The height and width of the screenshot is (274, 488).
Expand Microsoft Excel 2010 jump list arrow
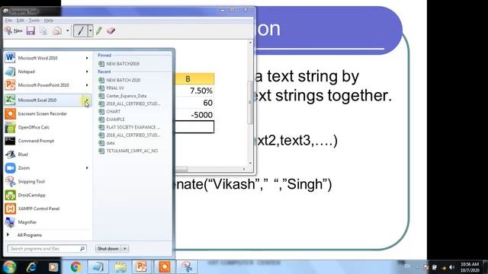[x=87, y=100]
